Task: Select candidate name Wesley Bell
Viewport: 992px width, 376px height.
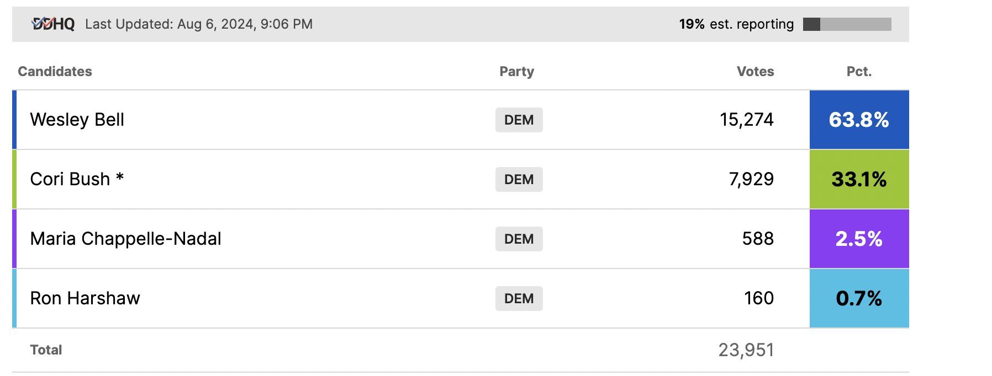Action: pos(77,120)
